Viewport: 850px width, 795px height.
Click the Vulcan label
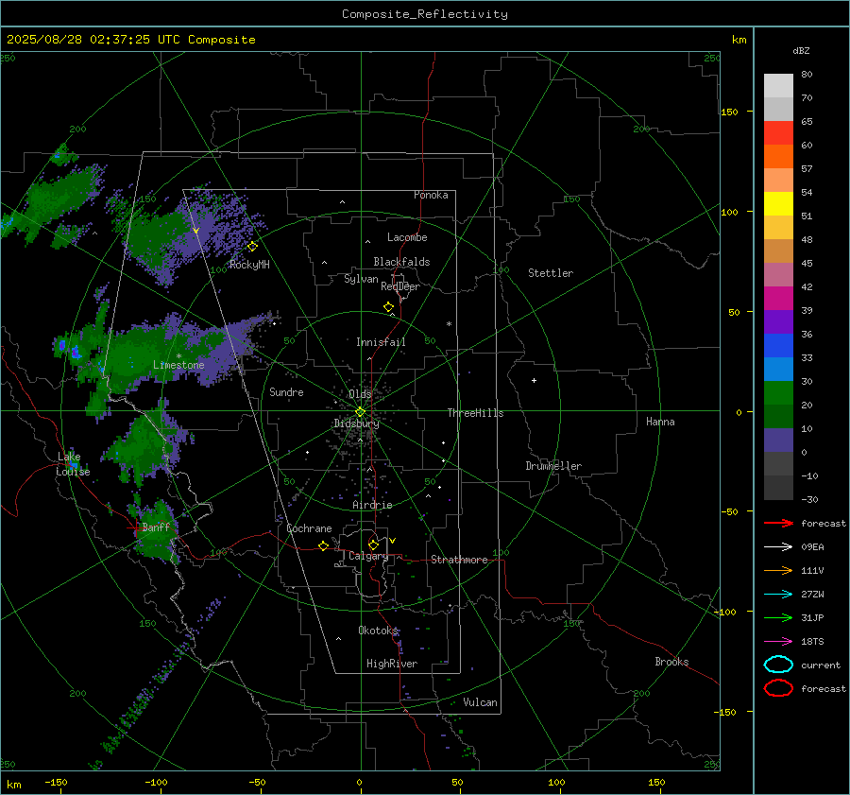[x=480, y=702]
